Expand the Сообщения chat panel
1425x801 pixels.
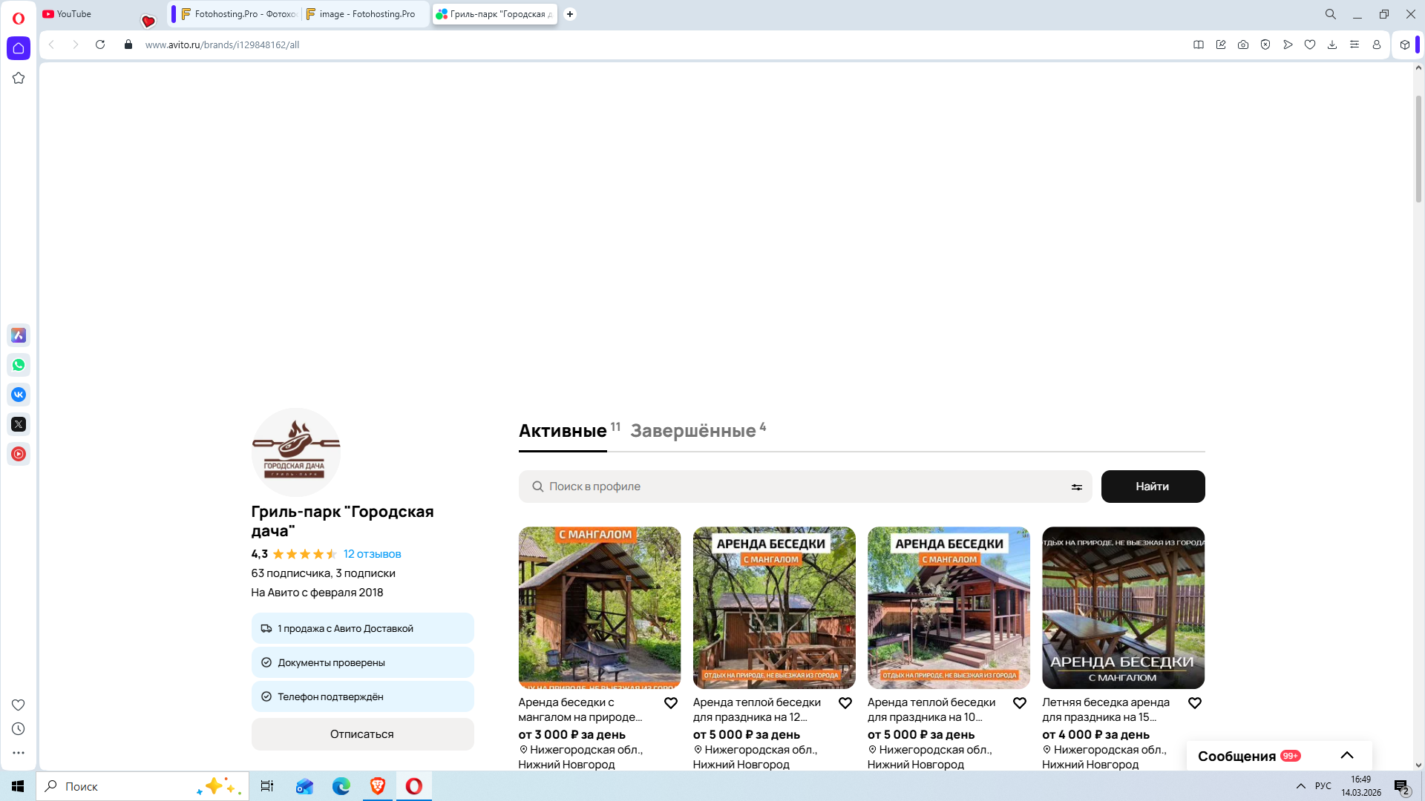click(x=1346, y=756)
